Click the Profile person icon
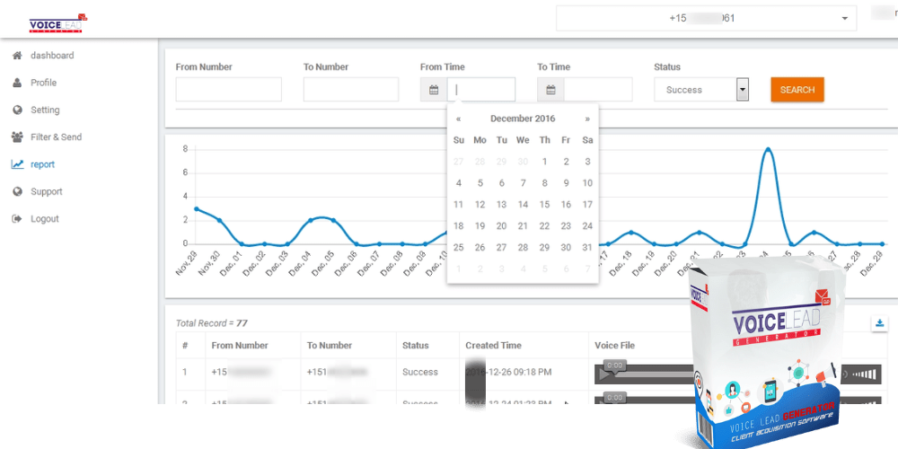The image size is (898, 449). [17, 83]
